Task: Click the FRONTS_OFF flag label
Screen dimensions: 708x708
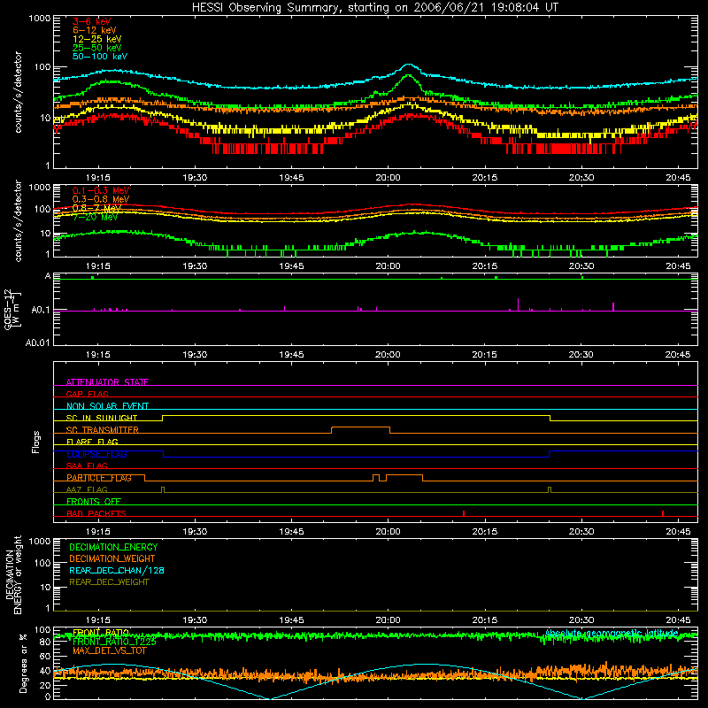Action: (x=94, y=502)
